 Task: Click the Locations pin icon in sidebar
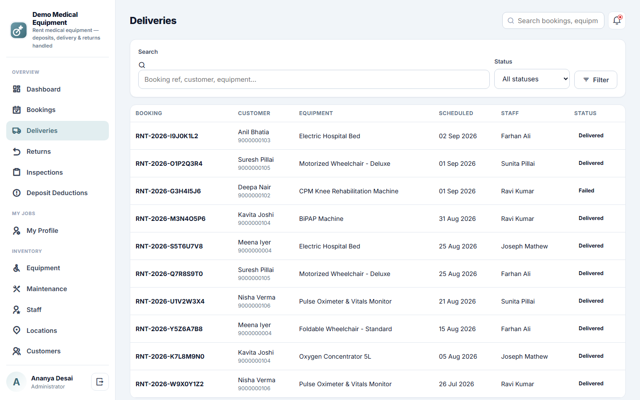[16, 330]
